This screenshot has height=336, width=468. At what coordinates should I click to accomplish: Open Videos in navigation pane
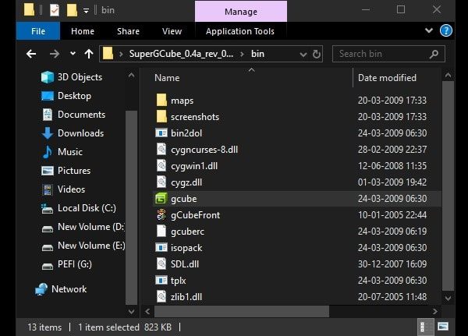coord(63,189)
